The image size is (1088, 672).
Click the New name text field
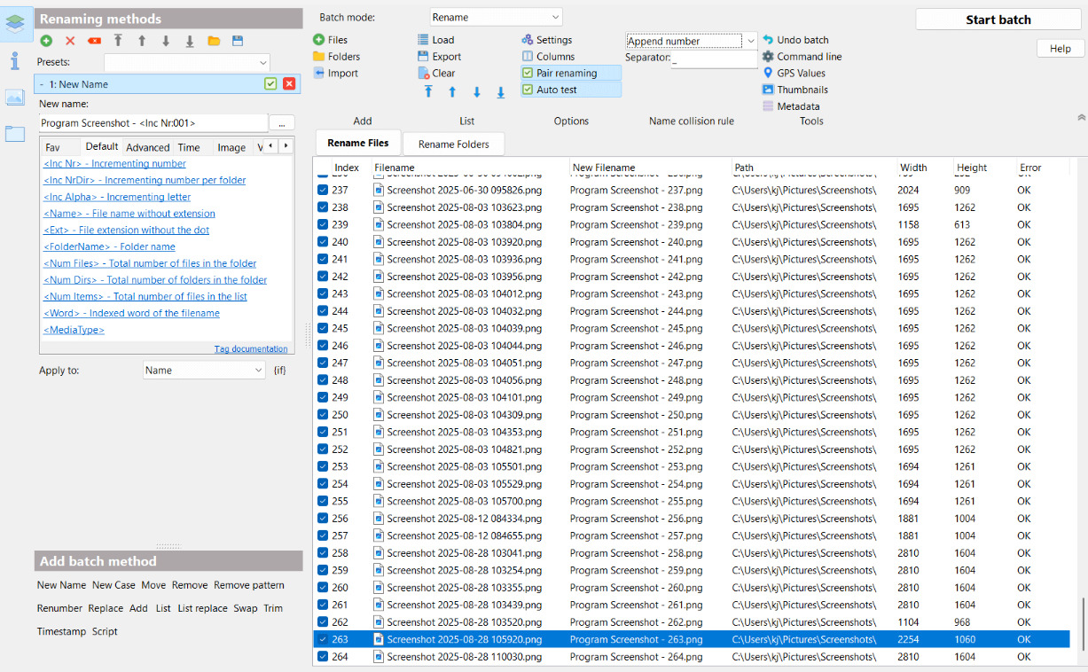pos(153,123)
